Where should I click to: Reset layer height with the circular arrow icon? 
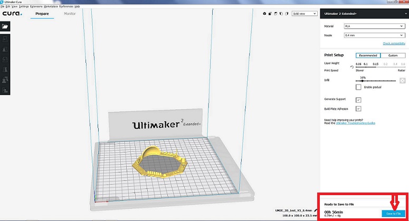(x=351, y=67)
